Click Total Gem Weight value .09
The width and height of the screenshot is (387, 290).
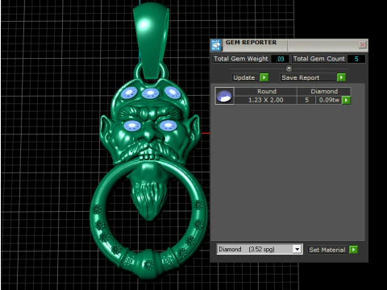[280, 59]
